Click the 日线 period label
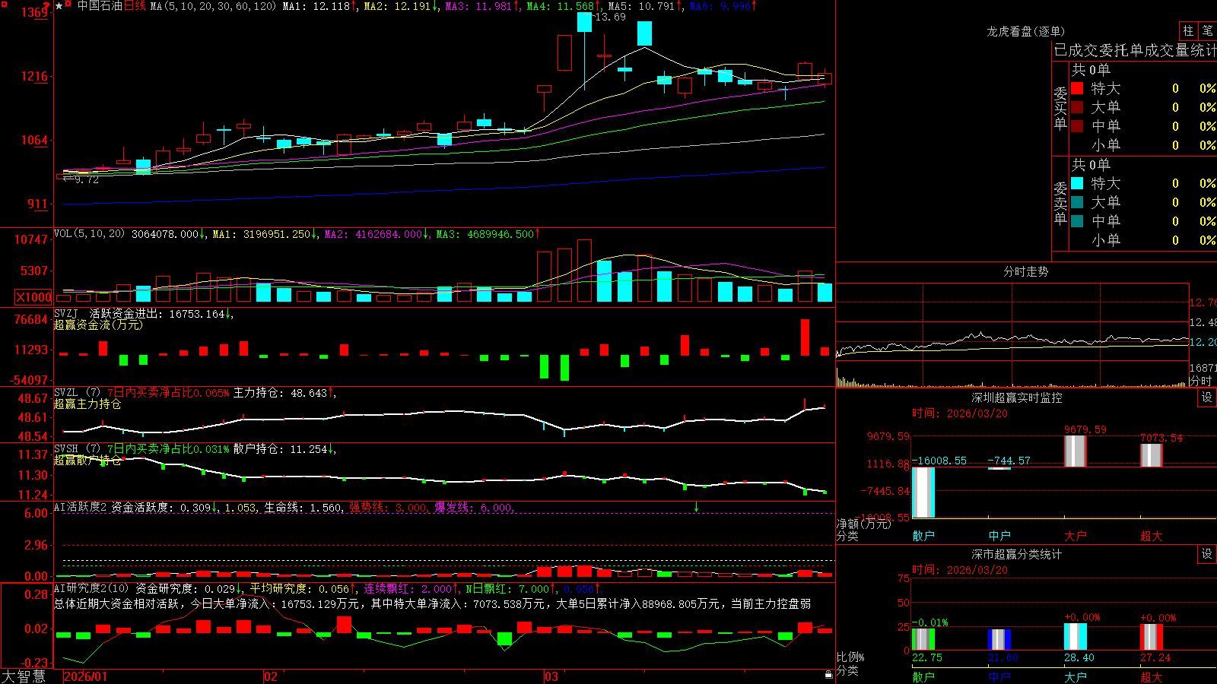This screenshot has height=684, width=1217. pos(135,6)
